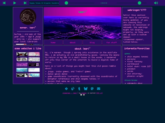Click the track progress slider knob
The width and height of the screenshot is (165, 123).
click(66, 3)
